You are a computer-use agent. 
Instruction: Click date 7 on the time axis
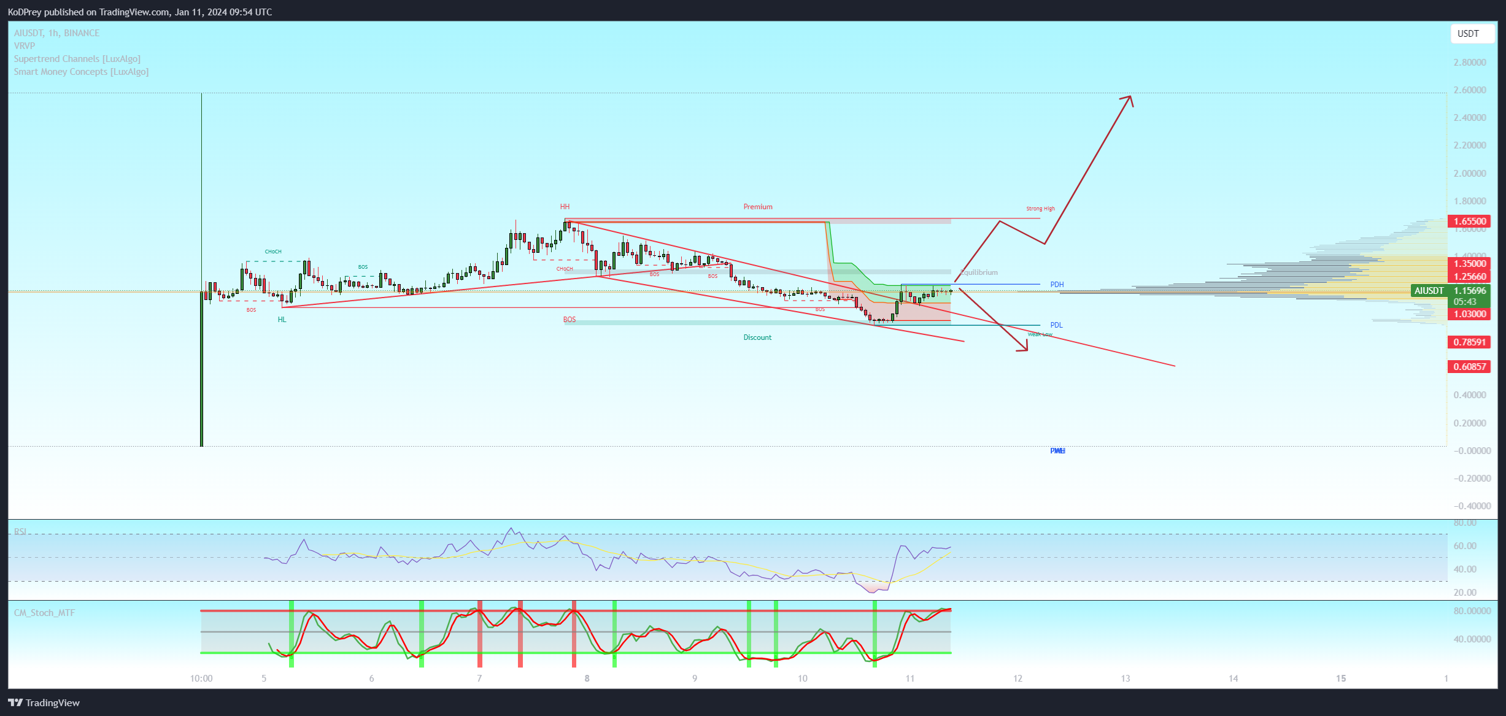479,679
